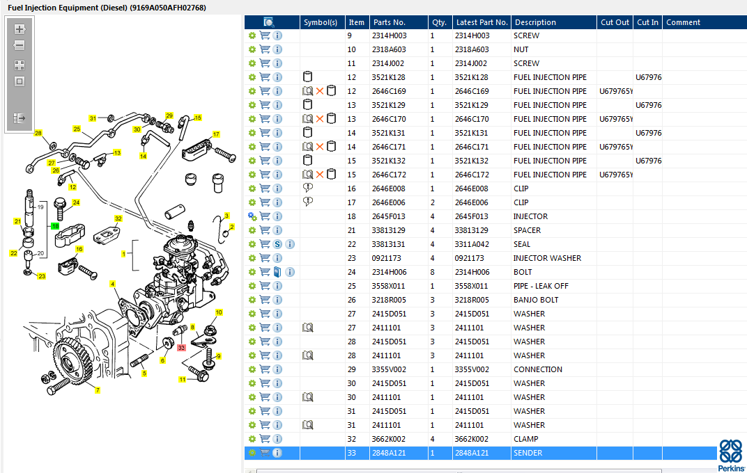Select callout 11 on the diagram

pyautogui.click(x=183, y=379)
